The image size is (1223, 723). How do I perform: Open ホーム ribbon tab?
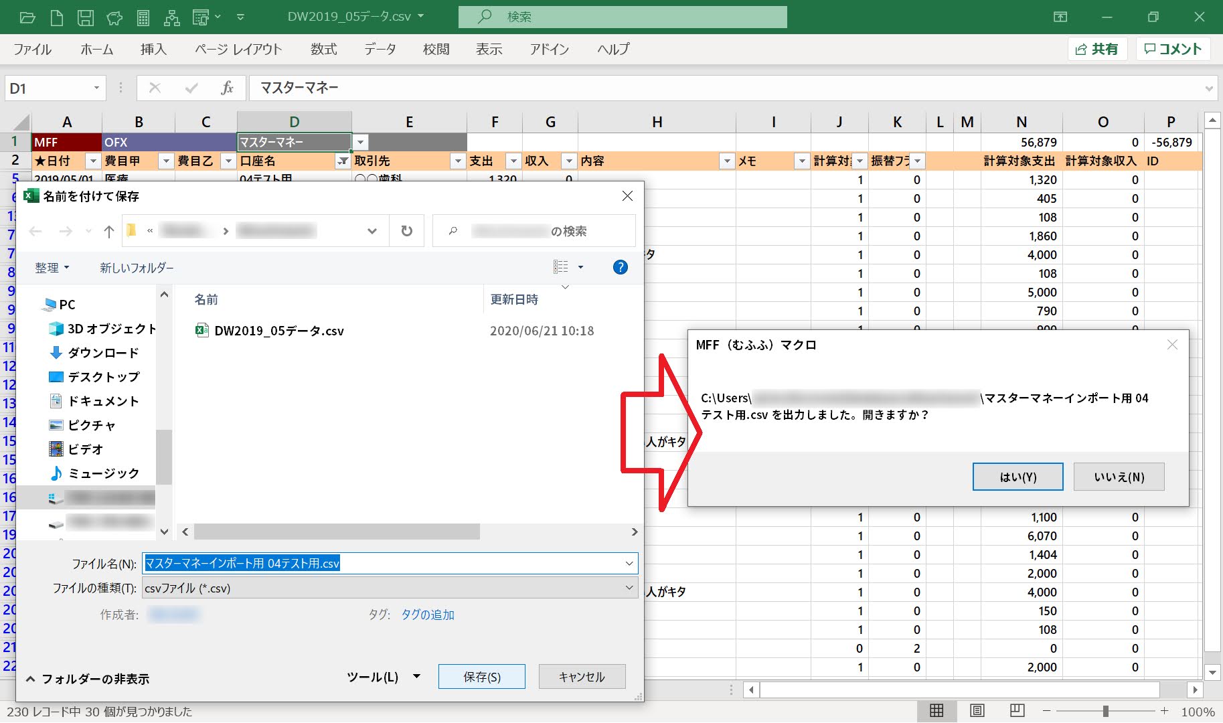tap(97, 49)
